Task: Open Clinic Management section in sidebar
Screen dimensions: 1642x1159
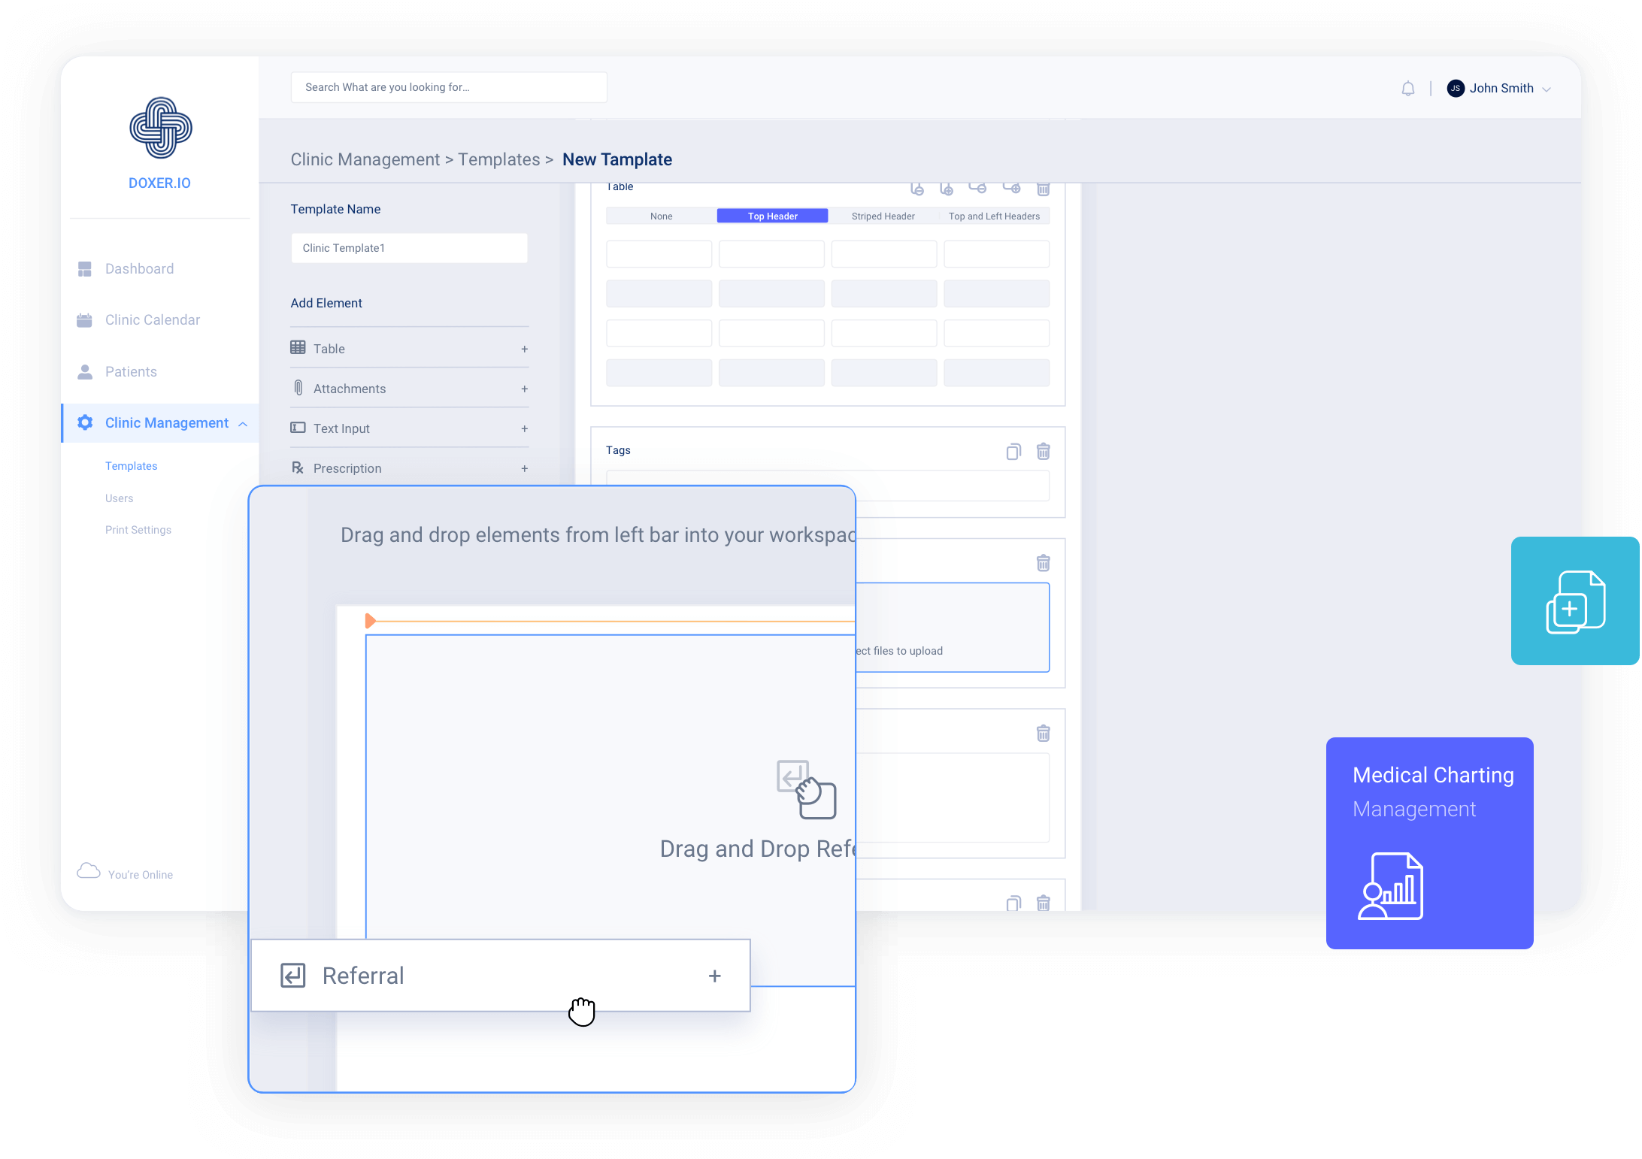Action: (x=162, y=422)
